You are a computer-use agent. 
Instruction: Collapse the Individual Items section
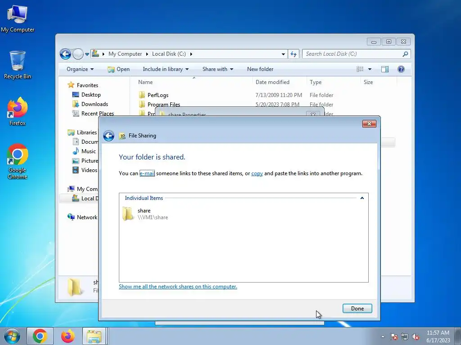click(x=362, y=198)
